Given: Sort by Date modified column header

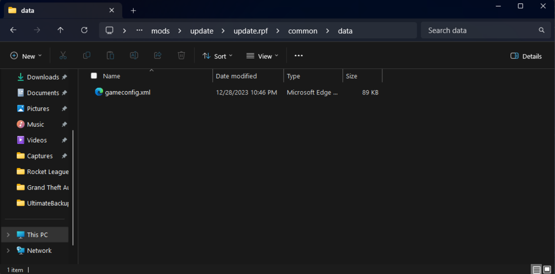Looking at the screenshot, I should [x=236, y=76].
